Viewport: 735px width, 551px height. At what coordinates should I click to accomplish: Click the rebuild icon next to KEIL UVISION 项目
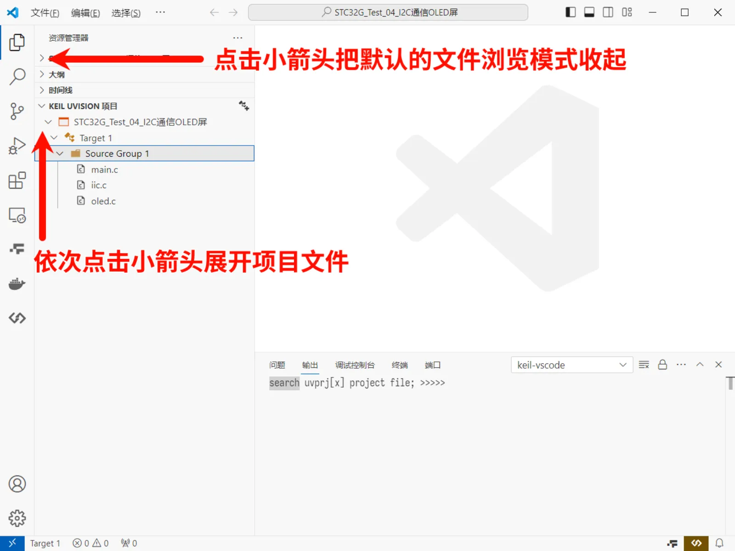click(x=244, y=106)
